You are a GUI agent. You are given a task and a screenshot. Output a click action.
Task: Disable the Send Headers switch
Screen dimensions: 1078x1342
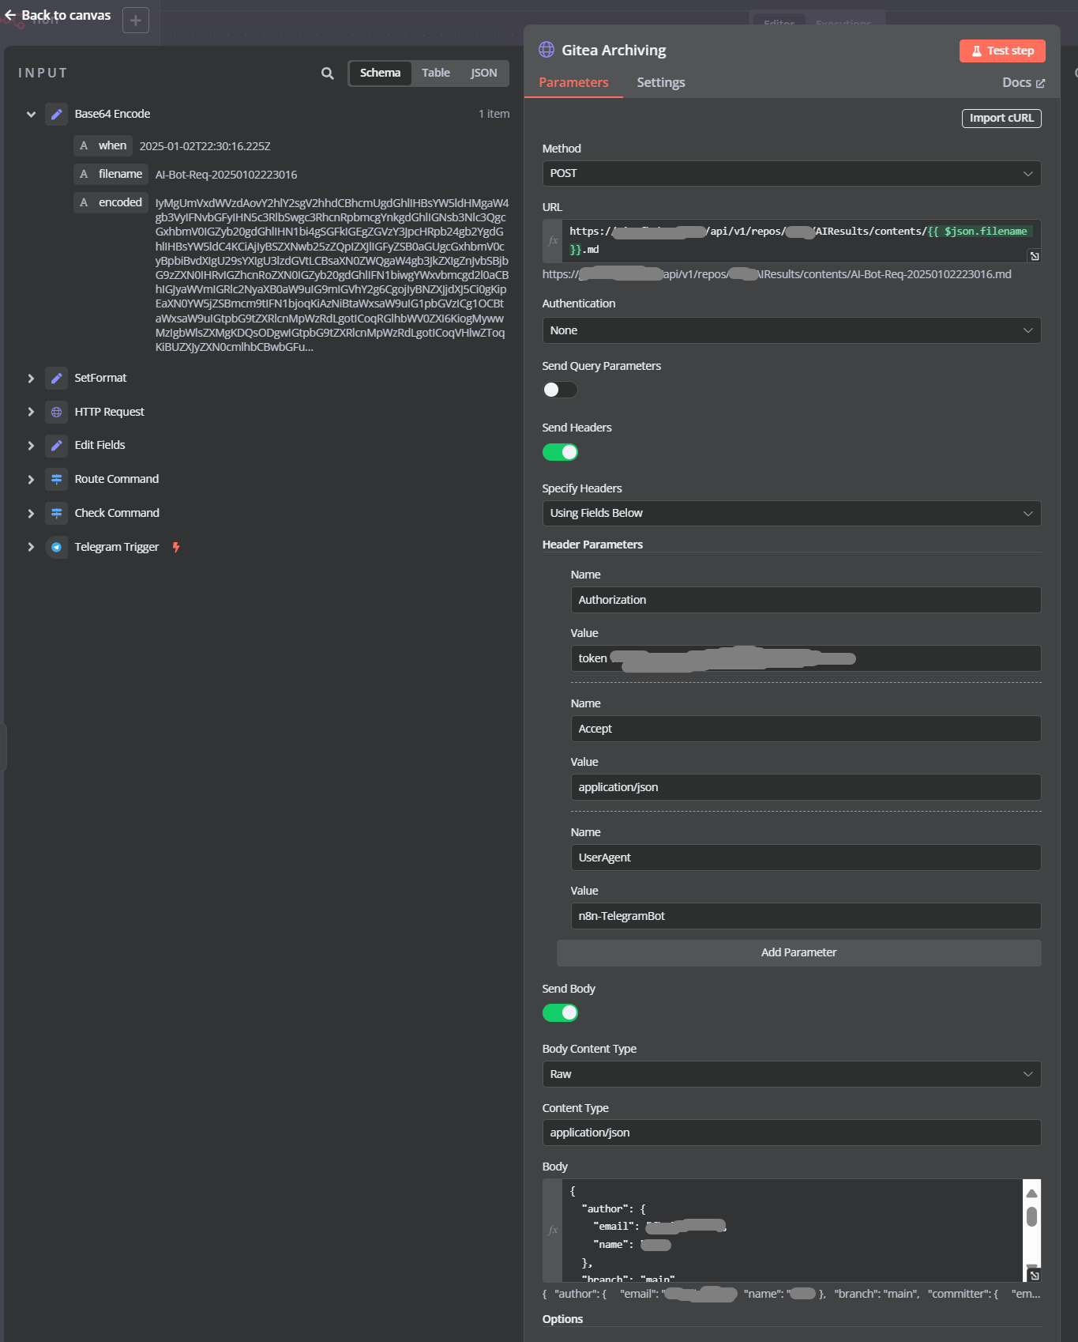tap(560, 452)
